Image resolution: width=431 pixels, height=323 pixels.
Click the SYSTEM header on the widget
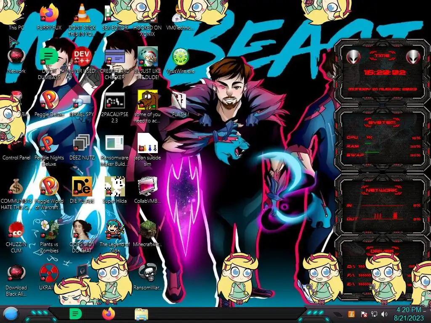[382, 122]
